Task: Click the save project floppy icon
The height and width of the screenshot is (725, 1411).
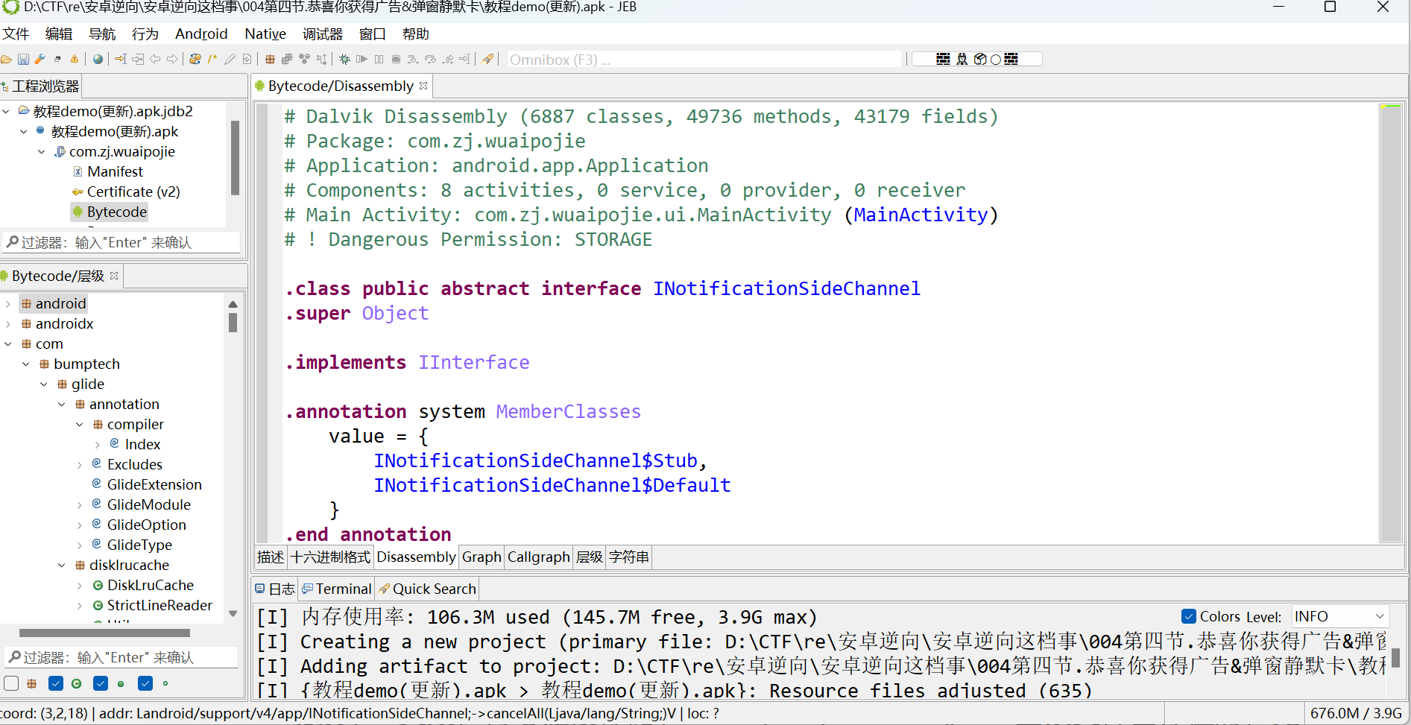Action: point(23,59)
